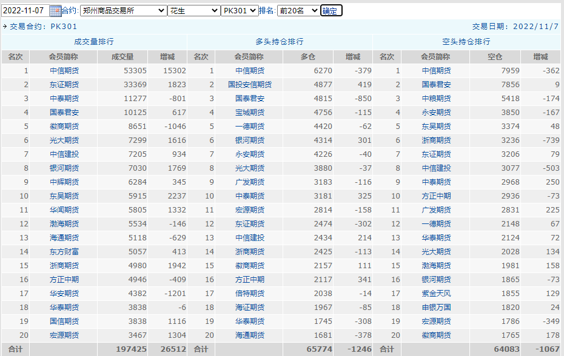Select 广发期货 ranked 9th in 多头持仓排行

[250, 182]
